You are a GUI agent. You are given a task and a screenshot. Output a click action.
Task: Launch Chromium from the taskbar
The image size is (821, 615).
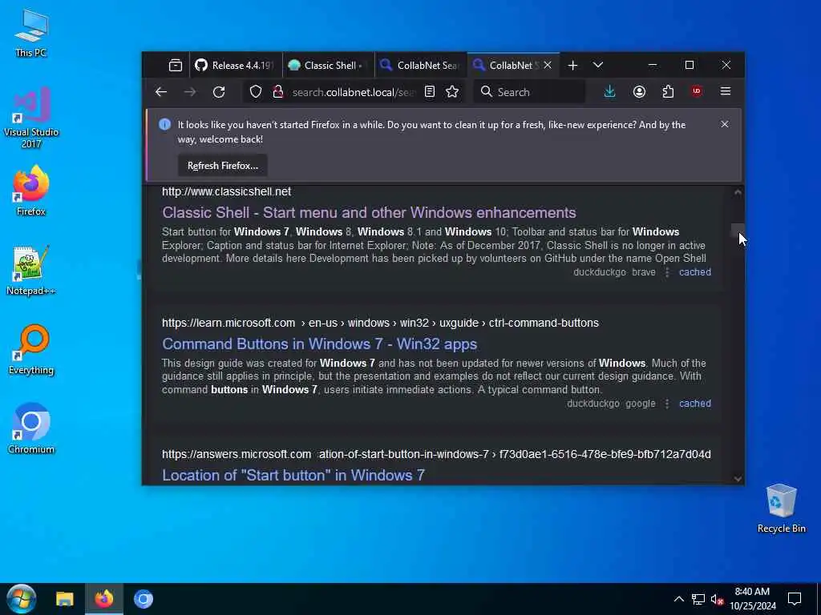143,599
